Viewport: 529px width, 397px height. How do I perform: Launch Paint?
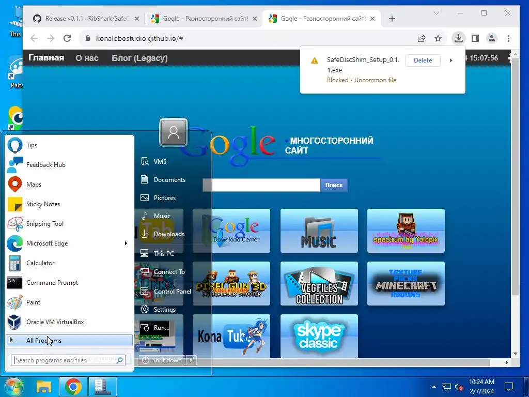(69, 302)
